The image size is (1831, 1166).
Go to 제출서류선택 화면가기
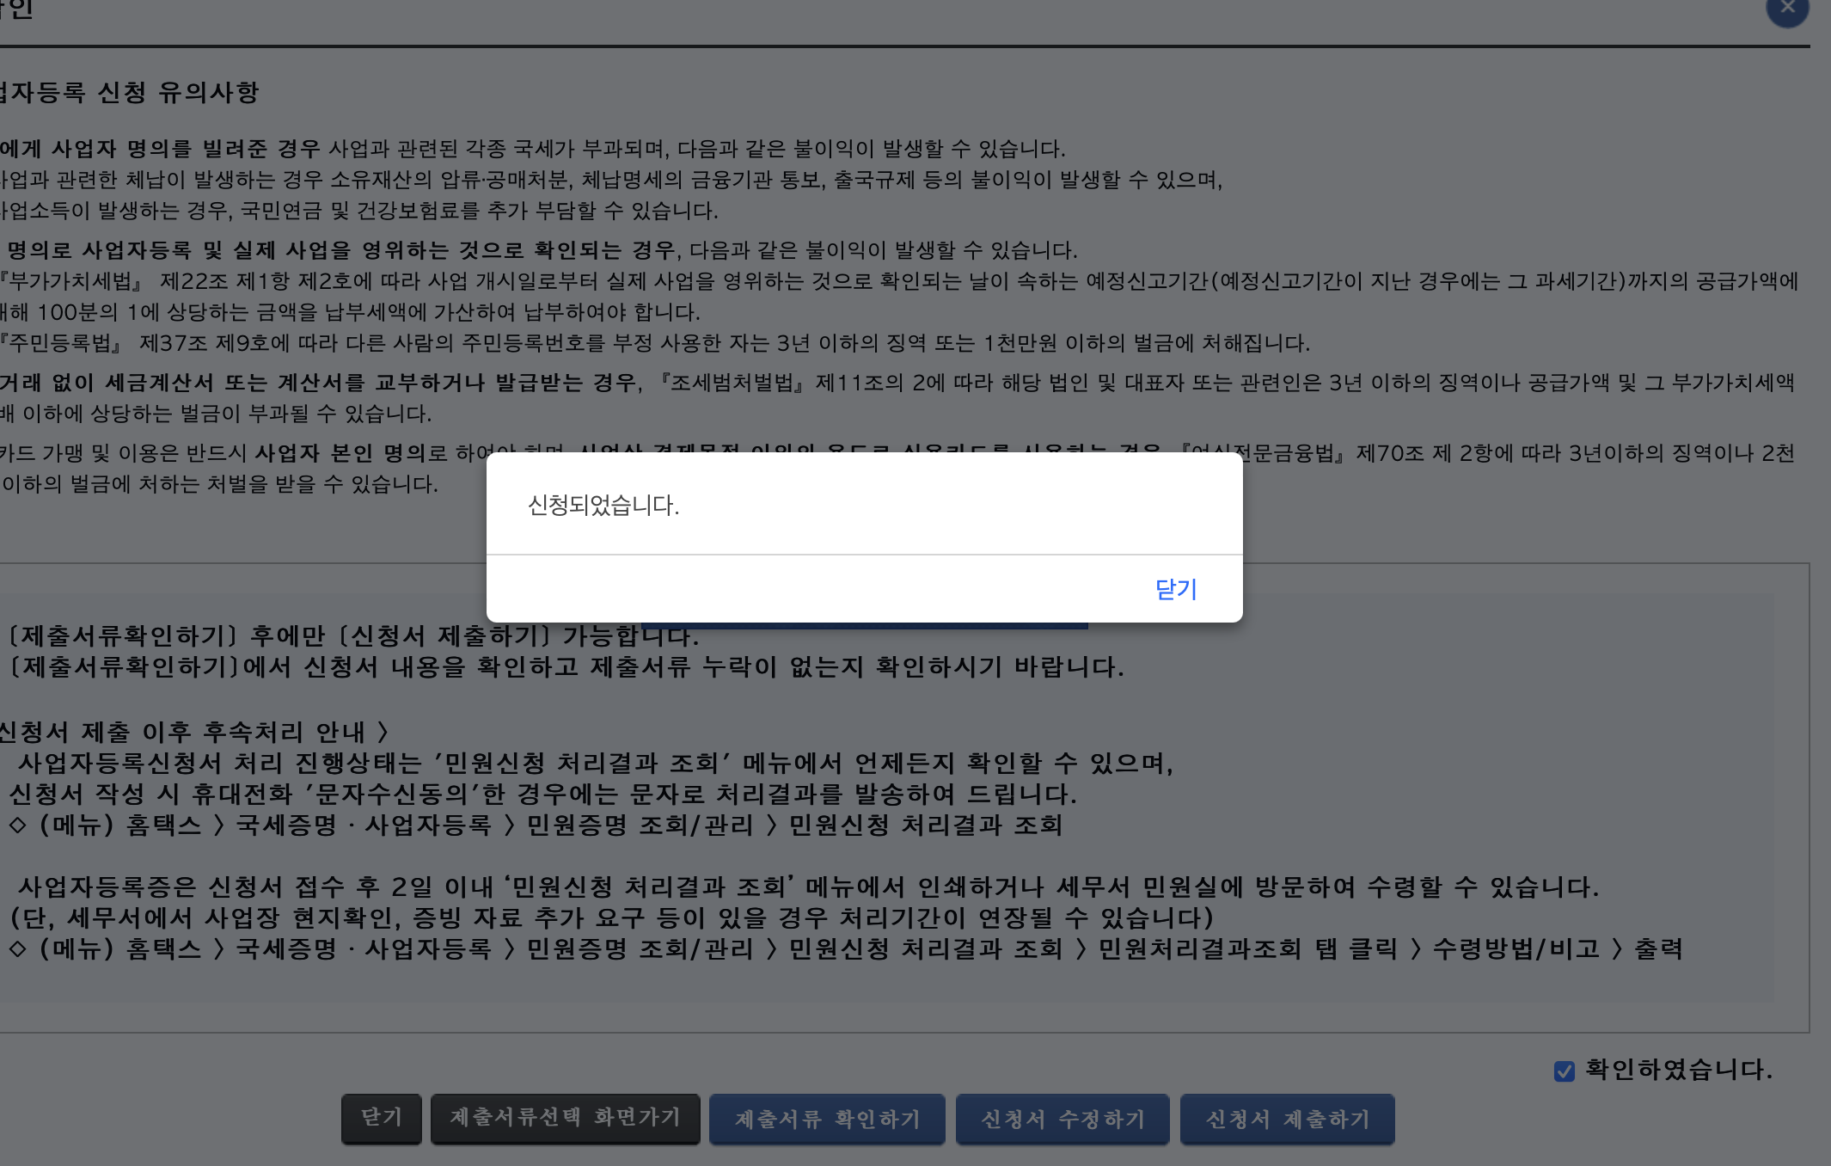(x=565, y=1118)
